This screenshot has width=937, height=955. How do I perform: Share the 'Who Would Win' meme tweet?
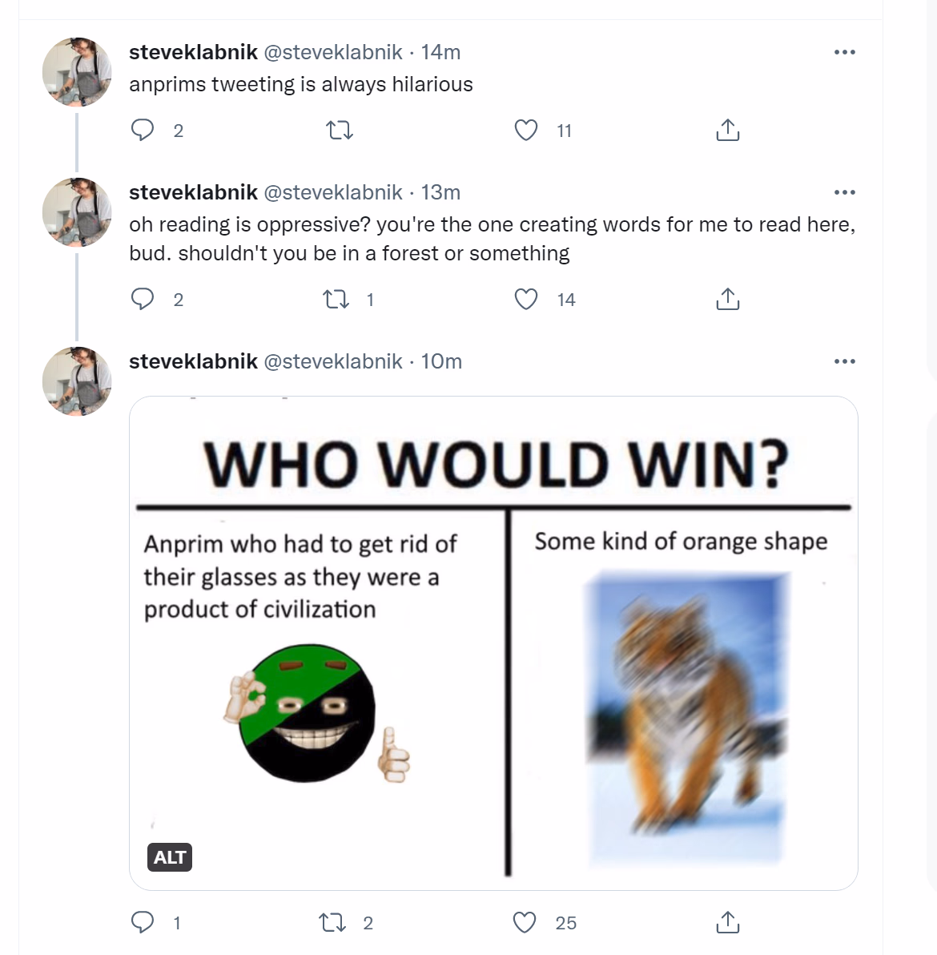[x=727, y=922]
